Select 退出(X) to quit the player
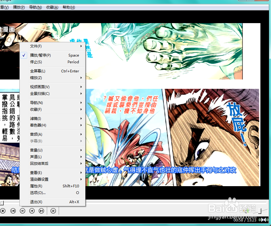Image resolution: width=271 pixels, height=226 pixels. 53,202
